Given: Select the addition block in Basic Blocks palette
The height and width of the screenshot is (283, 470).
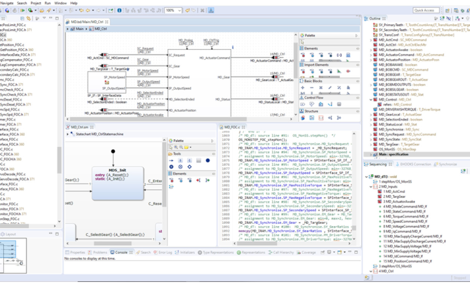Looking at the screenshot, I should 302,88.
